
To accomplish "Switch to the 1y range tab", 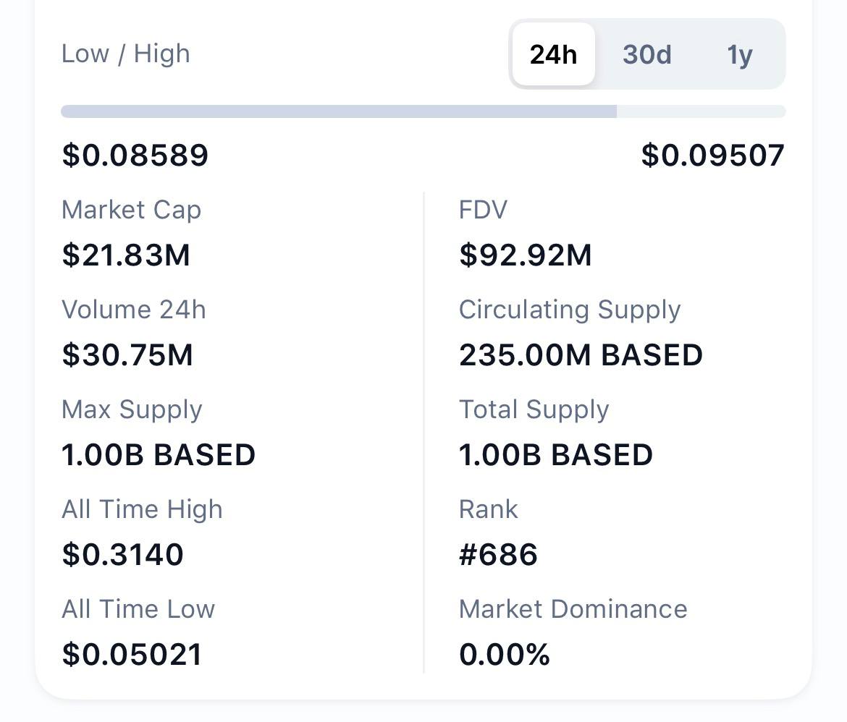I will (740, 54).
